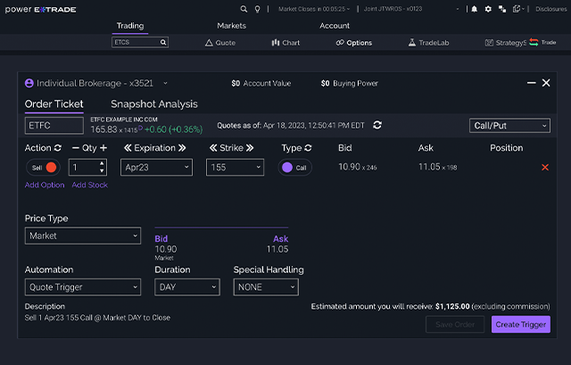Remove option leg with red X
The width and height of the screenshot is (571, 365).
(x=545, y=167)
